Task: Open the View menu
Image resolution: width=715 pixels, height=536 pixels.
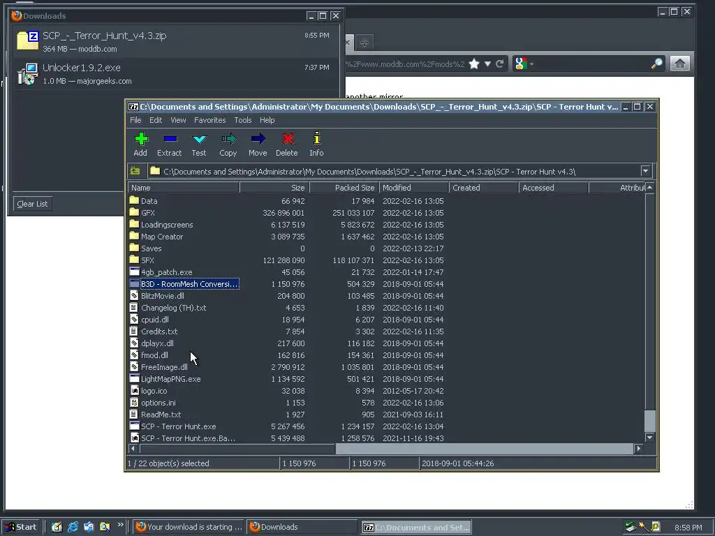Action: (178, 120)
